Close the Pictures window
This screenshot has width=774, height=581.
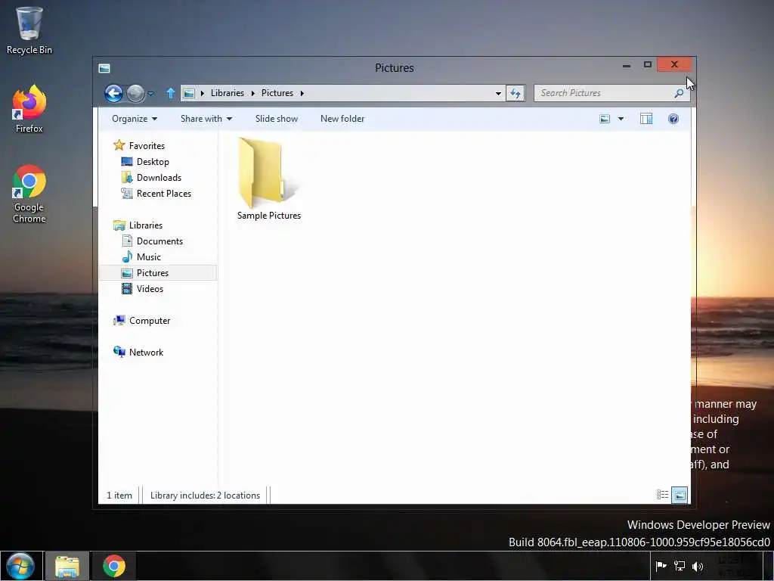674,64
